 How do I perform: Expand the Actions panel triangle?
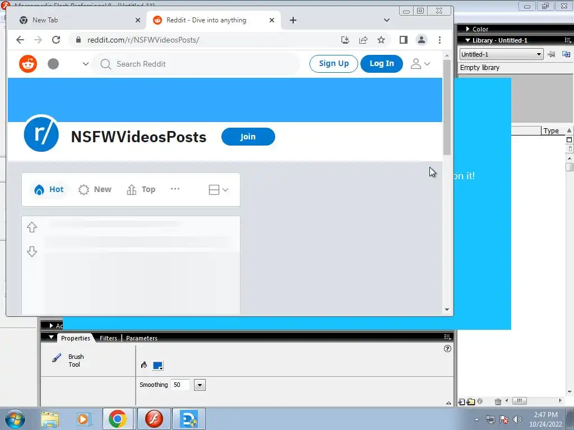tap(51, 325)
